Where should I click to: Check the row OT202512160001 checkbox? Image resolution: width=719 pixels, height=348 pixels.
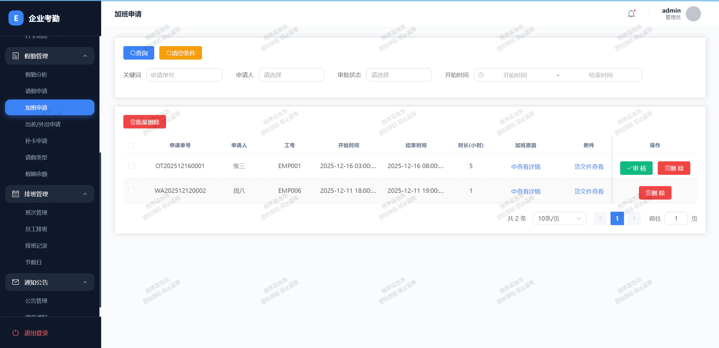[131, 166]
